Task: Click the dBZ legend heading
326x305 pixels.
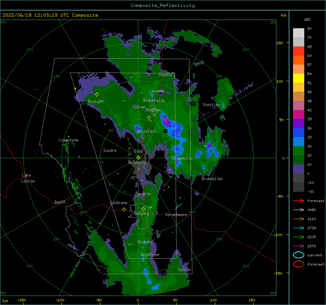Action: tap(307, 20)
